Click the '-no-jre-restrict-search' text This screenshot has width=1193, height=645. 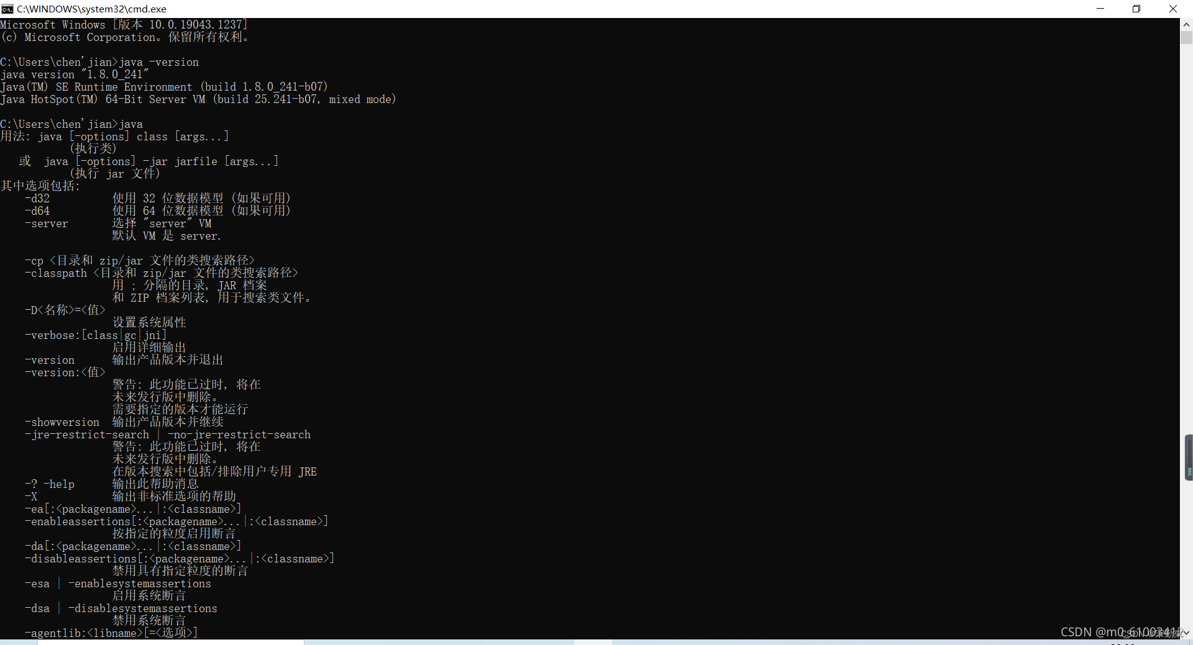click(x=239, y=435)
